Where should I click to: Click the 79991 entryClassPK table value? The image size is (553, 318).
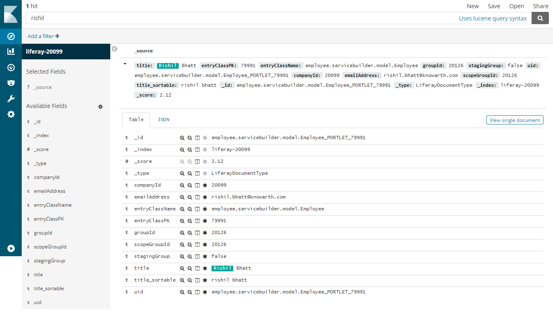point(219,221)
